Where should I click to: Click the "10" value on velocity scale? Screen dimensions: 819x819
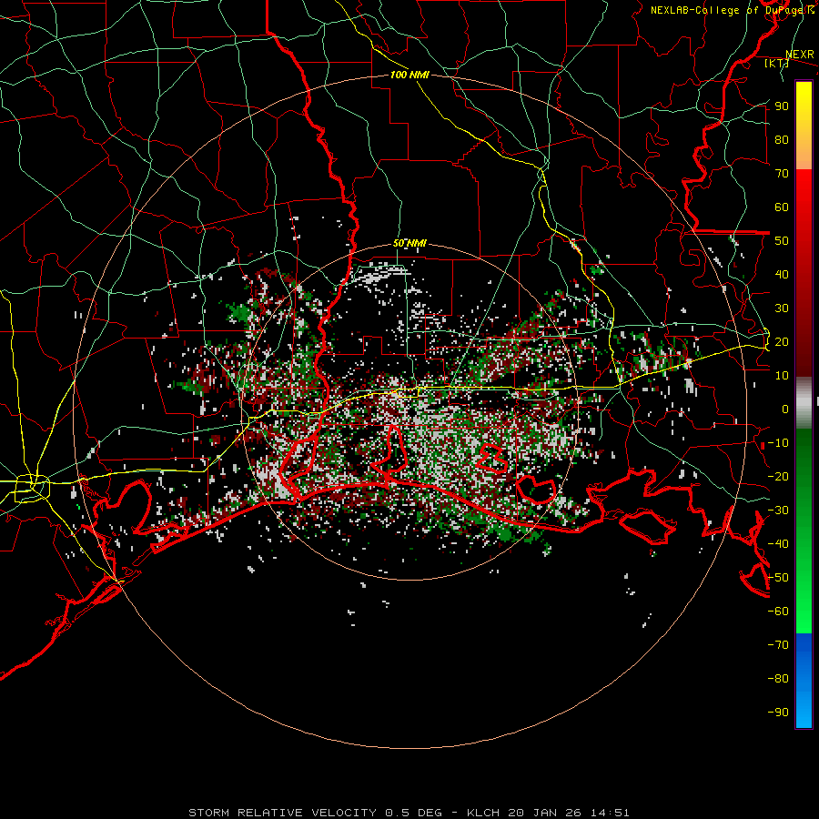[x=782, y=376]
